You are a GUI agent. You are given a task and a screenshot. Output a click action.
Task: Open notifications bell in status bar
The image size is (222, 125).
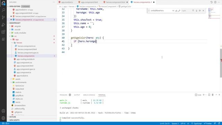click(x=219, y=124)
